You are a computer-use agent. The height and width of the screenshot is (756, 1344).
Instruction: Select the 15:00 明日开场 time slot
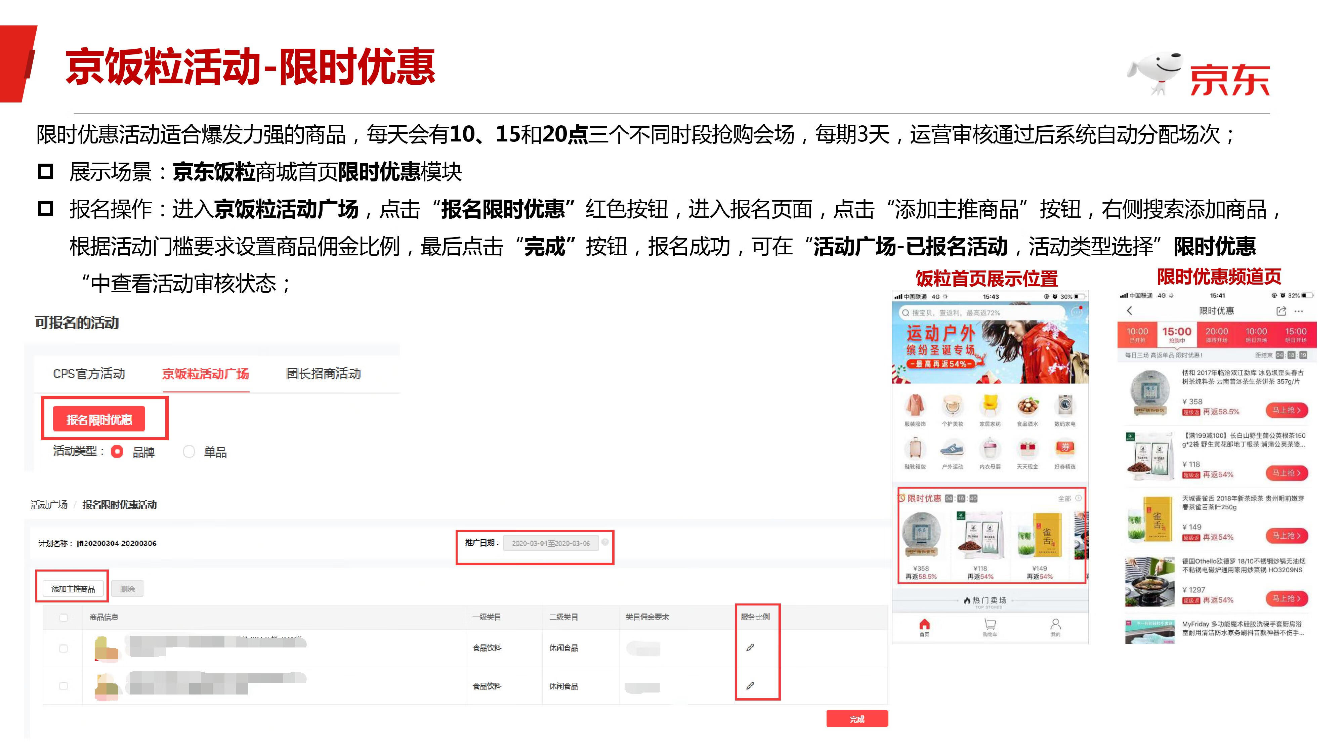click(x=1296, y=335)
